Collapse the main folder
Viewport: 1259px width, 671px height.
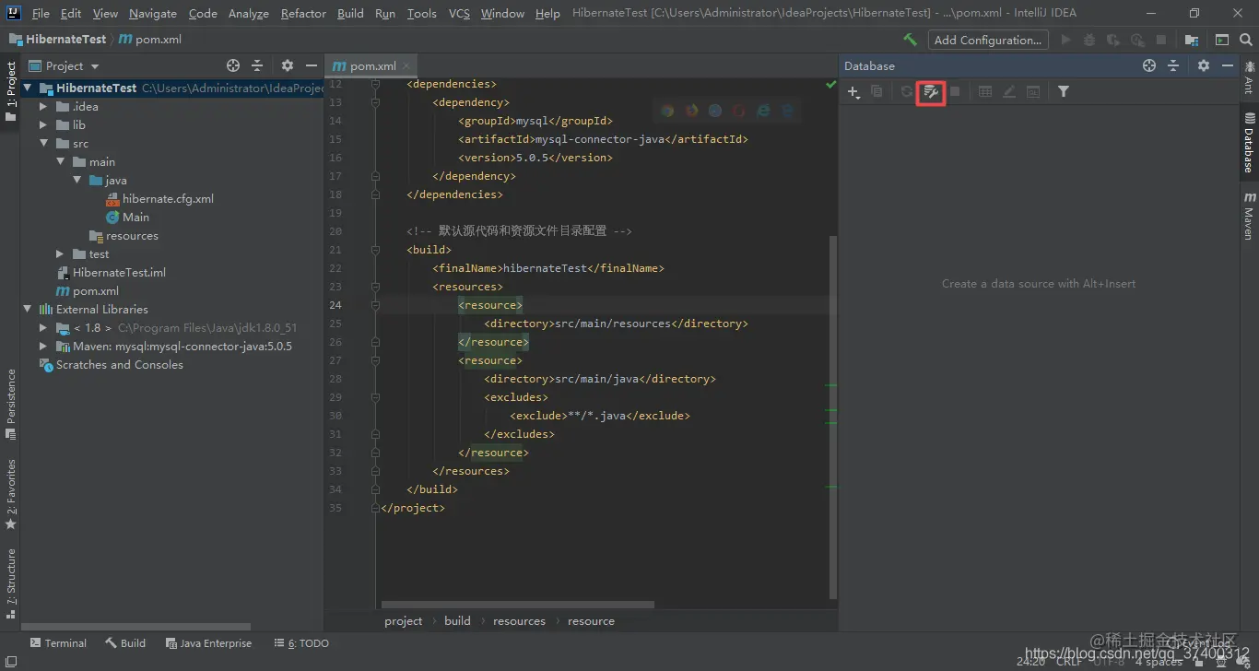click(x=60, y=162)
